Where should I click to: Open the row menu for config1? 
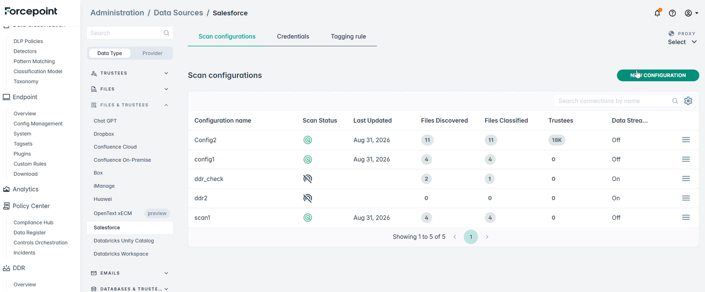(686, 159)
